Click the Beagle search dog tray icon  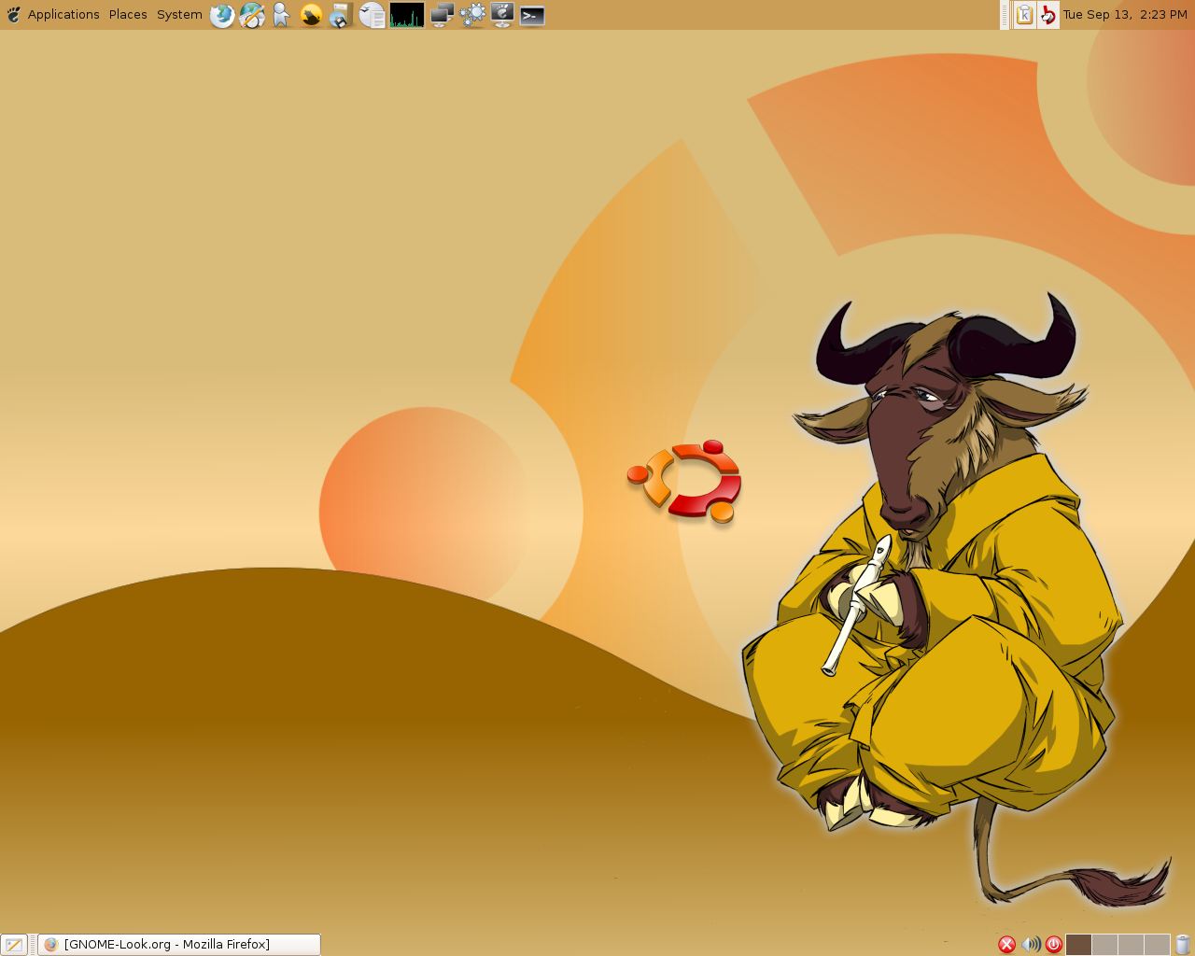1047,15
